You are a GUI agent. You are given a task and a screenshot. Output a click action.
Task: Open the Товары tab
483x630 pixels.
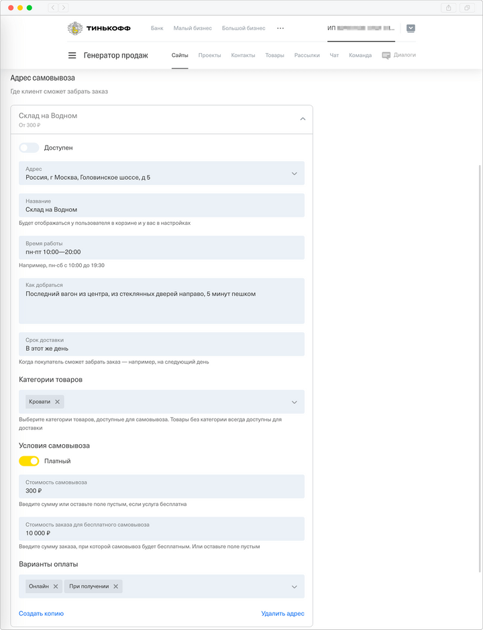click(274, 56)
